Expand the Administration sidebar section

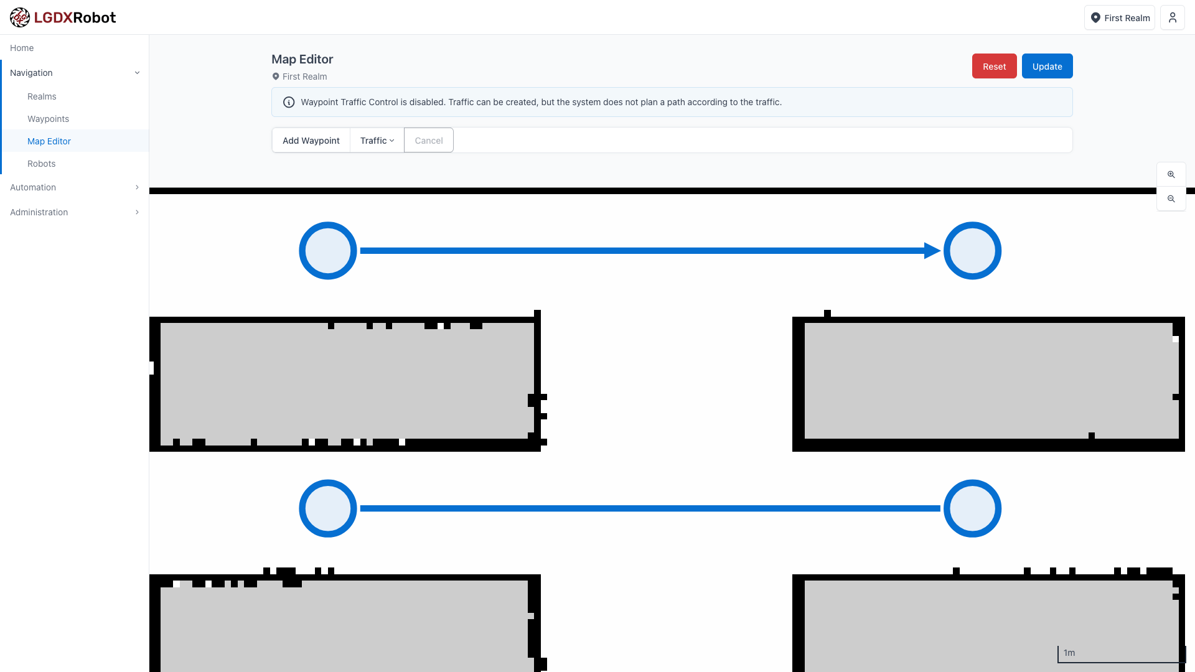[x=75, y=212]
